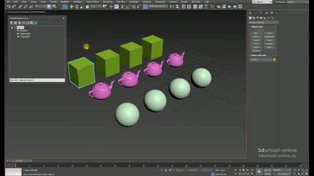Open the Selection Filter 'All' dropdown
Screen dimensions: 314x176
coord(40,6)
